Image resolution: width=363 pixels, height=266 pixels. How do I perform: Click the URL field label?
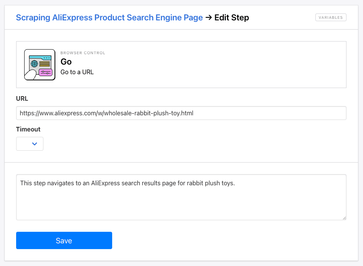click(22, 98)
